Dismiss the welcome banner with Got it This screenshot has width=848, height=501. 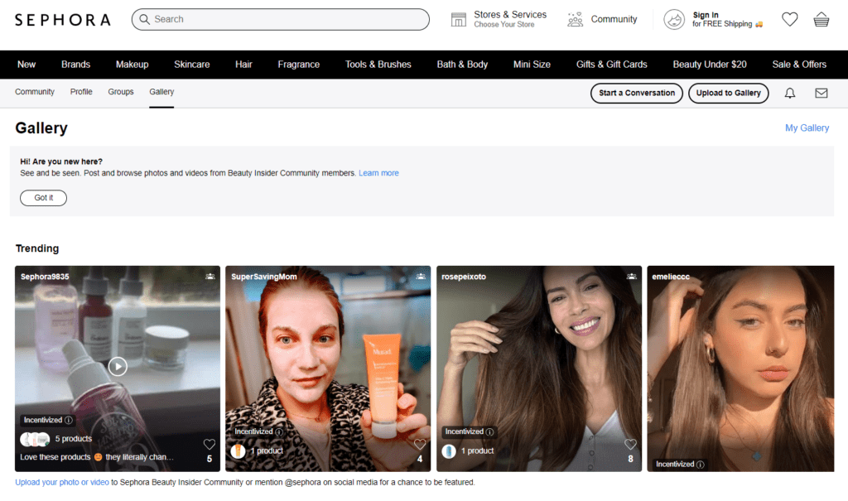click(43, 198)
